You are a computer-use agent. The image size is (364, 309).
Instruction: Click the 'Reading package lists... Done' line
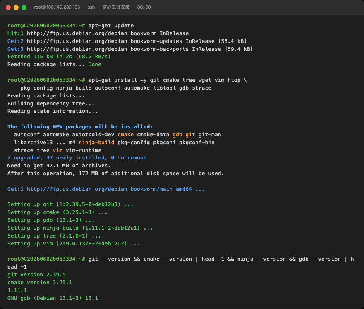pos(54,64)
